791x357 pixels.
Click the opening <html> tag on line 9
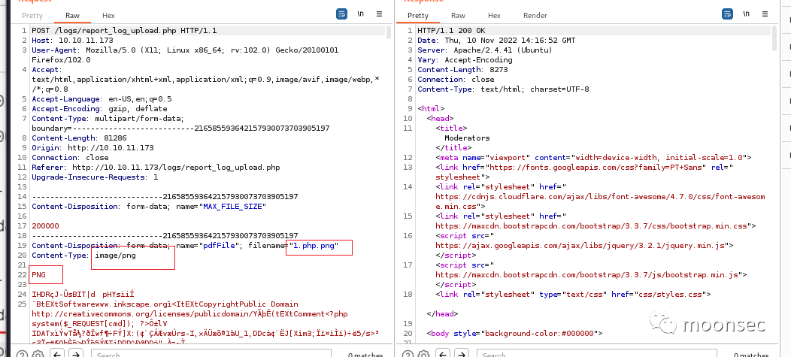pyautogui.click(x=431, y=109)
